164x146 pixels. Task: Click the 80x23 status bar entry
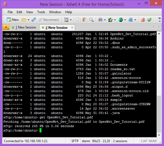point(96,141)
